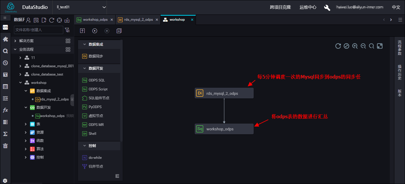Select workshop_odps node on canvas
Image resolution: width=405 pixels, height=184 pixels.
[224, 129]
